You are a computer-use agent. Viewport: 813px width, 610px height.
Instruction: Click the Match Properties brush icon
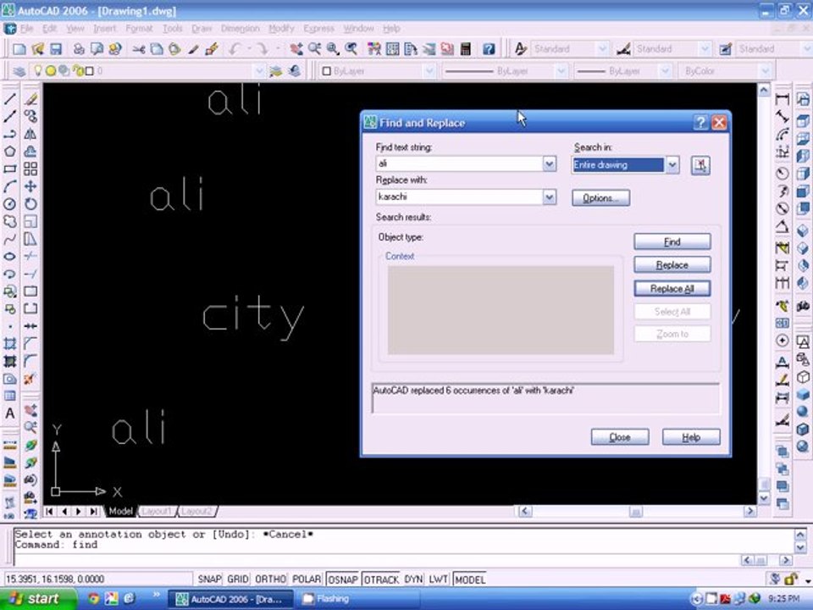pos(193,49)
